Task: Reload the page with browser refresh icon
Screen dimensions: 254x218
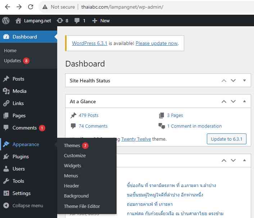Action: pos(31,7)
